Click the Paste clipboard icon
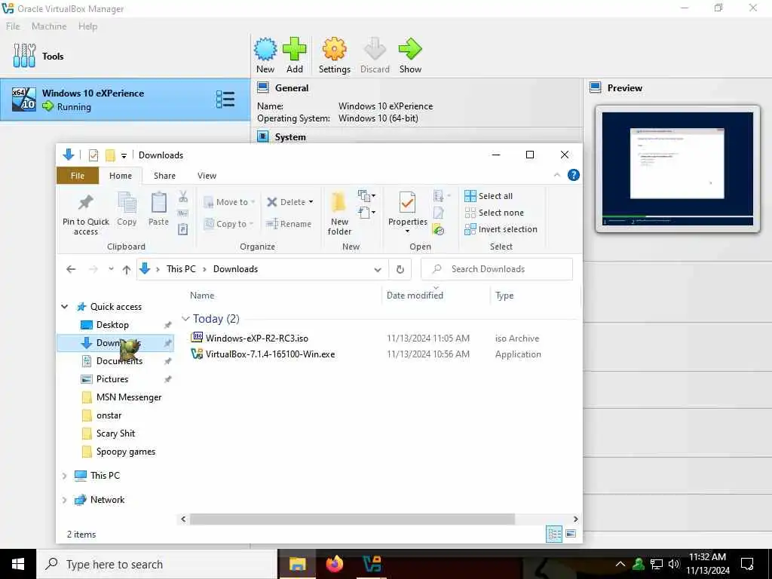The width and height of the screenshot is (772, 579). click(158, 202)
